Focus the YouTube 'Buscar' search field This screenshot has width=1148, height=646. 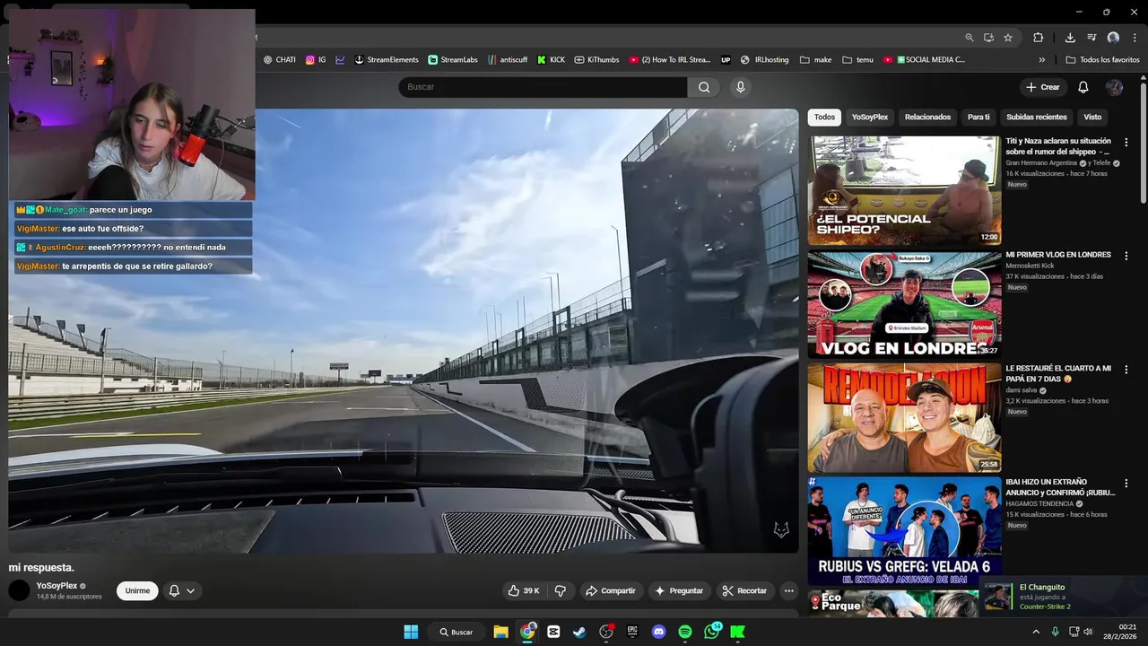543,87
